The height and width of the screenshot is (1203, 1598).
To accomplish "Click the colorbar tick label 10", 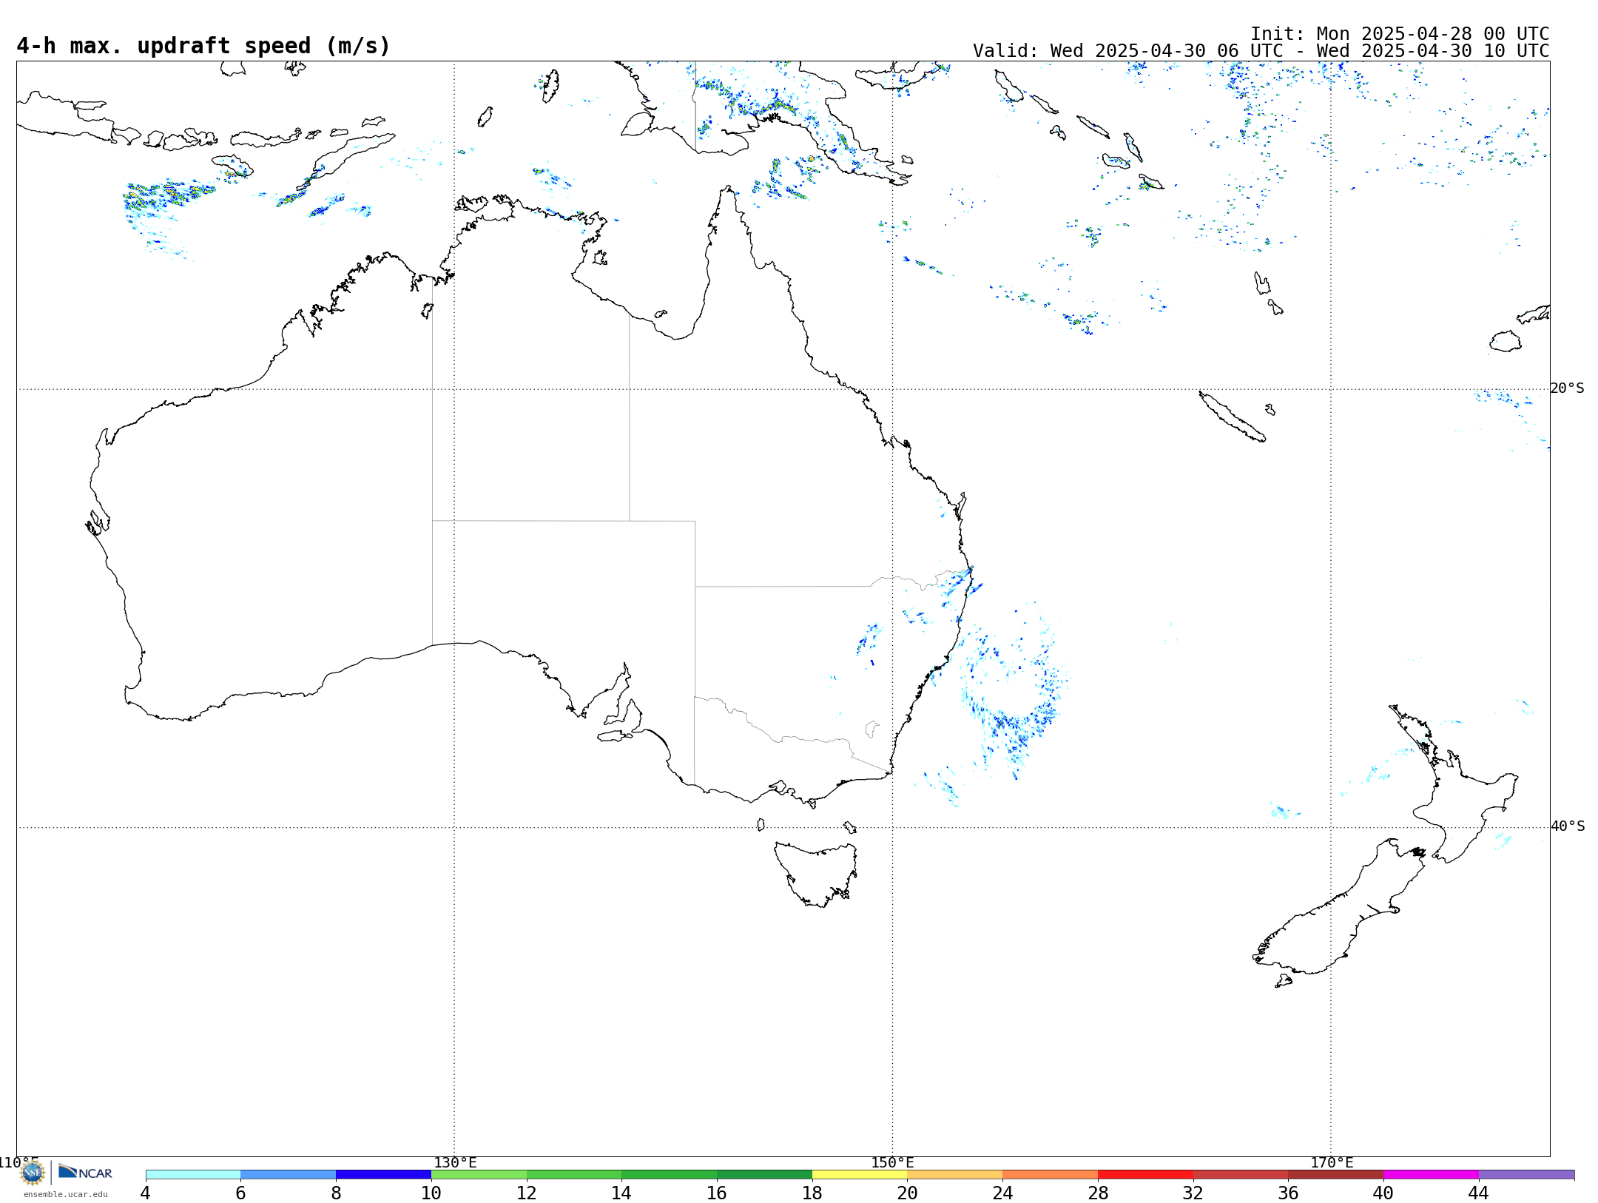I will tap(431, 1193).
